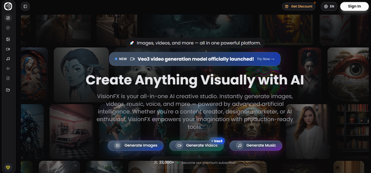Screen dimensions: 371x173
Task: Open the voice waveform sidebar icon
Action: [8, 69]
